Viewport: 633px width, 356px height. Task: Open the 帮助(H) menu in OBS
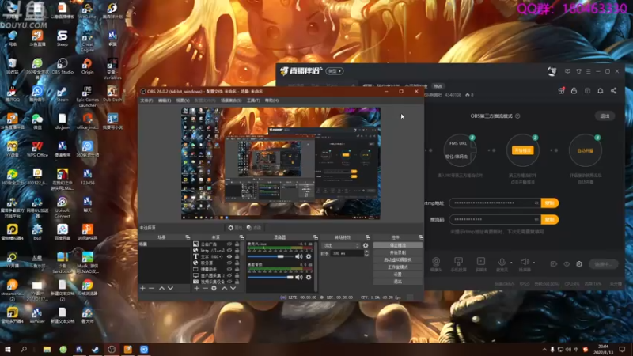point(271,100)
